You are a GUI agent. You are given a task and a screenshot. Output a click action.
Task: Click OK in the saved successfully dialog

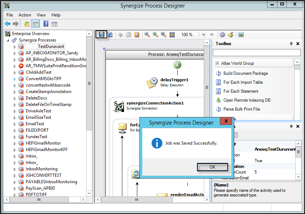(x=212, y=167)
